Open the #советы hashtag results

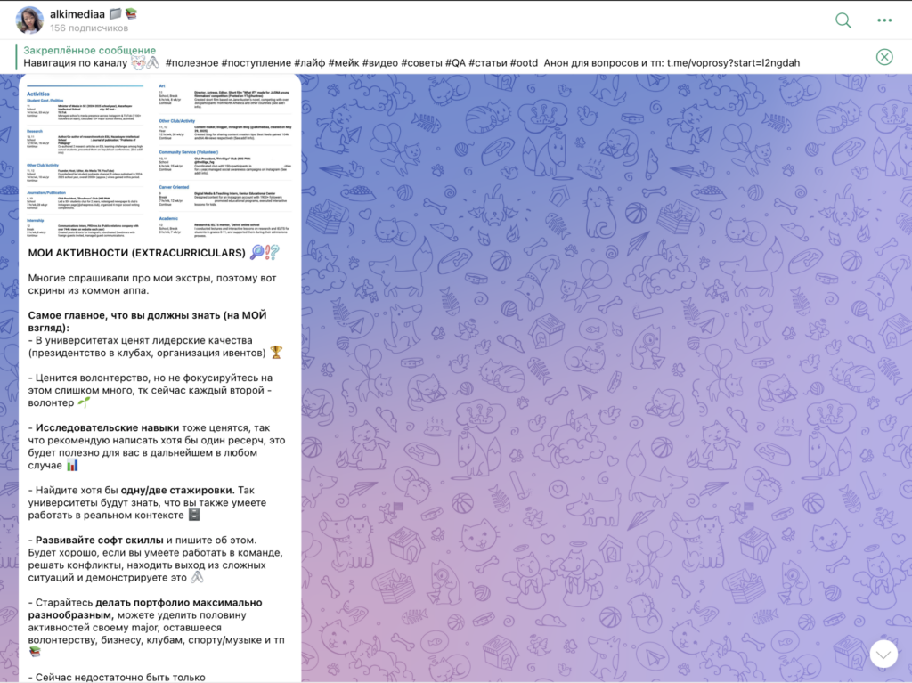coord(423,63)
